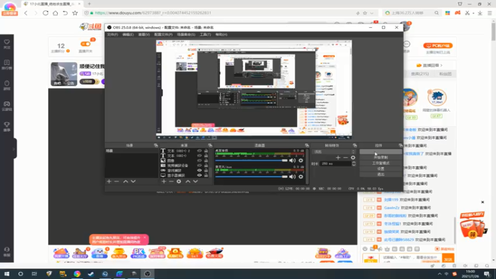The height and width of the screenshot is (279, 496).
Task: Mute desktop audio speaker icon in the mixer
Action: click(x=292, y=161)
